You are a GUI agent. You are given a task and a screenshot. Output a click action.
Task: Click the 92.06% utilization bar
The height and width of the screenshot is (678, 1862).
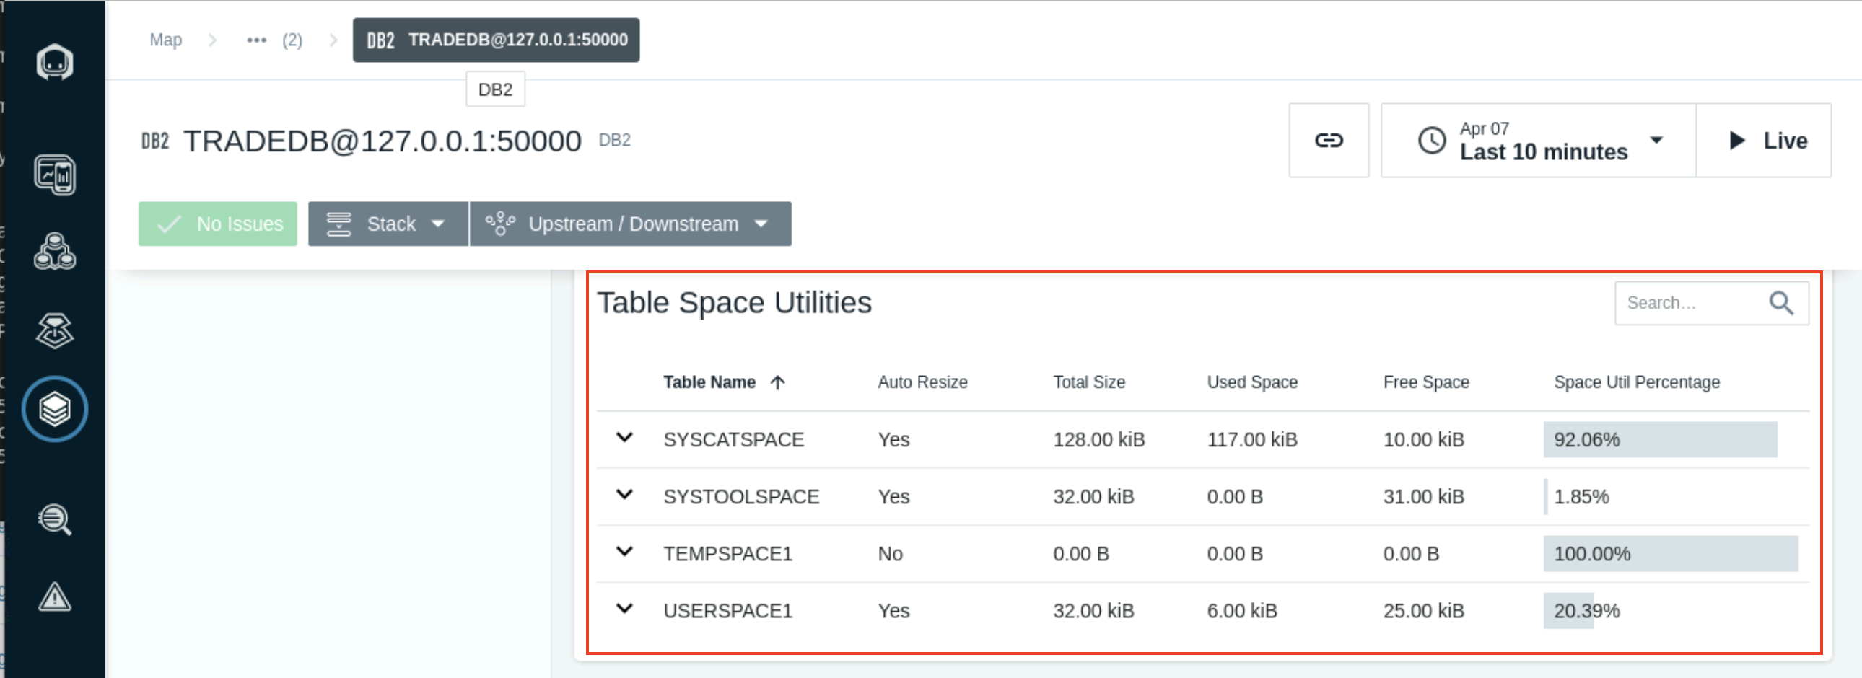[x=1661, y=440]
